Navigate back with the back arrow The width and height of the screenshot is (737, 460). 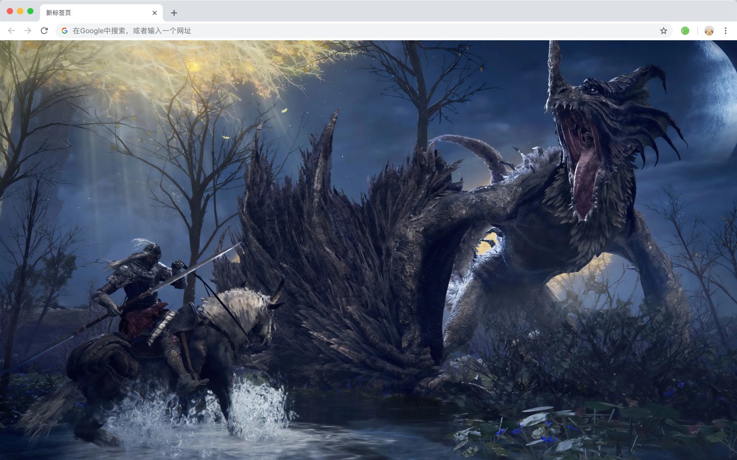coord(11,30)
